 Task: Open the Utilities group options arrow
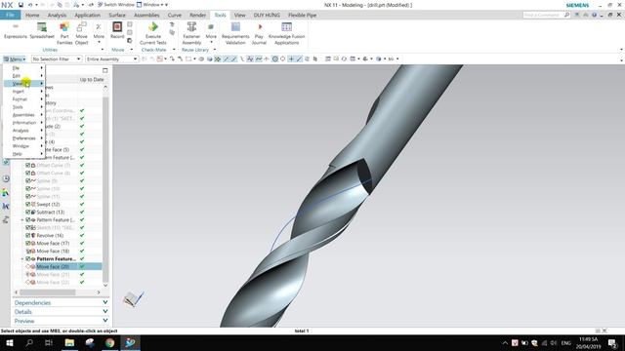tap(103, 50)
